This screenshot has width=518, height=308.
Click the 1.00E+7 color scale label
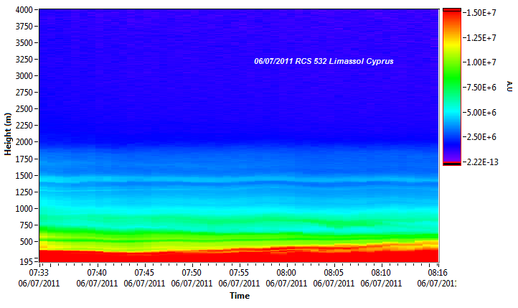pos(479,62)
